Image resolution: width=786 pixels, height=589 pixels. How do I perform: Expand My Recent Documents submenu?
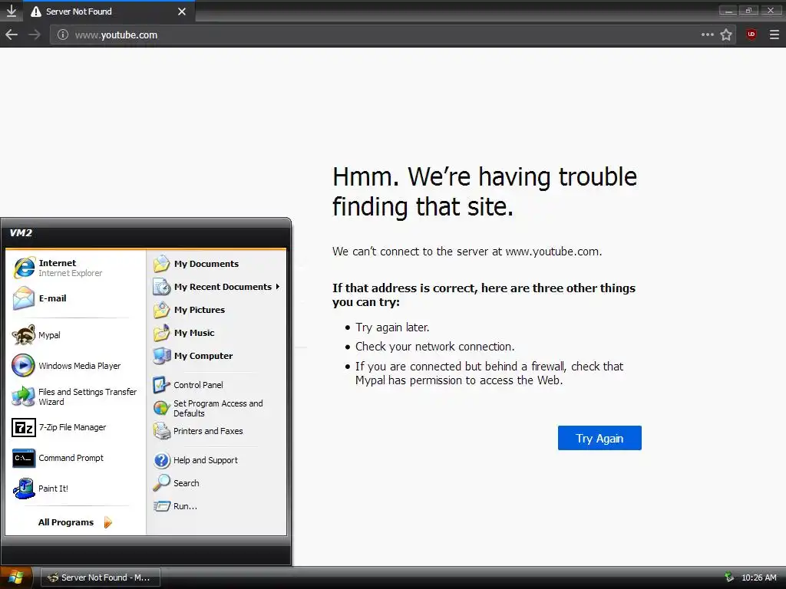(216, 287)
